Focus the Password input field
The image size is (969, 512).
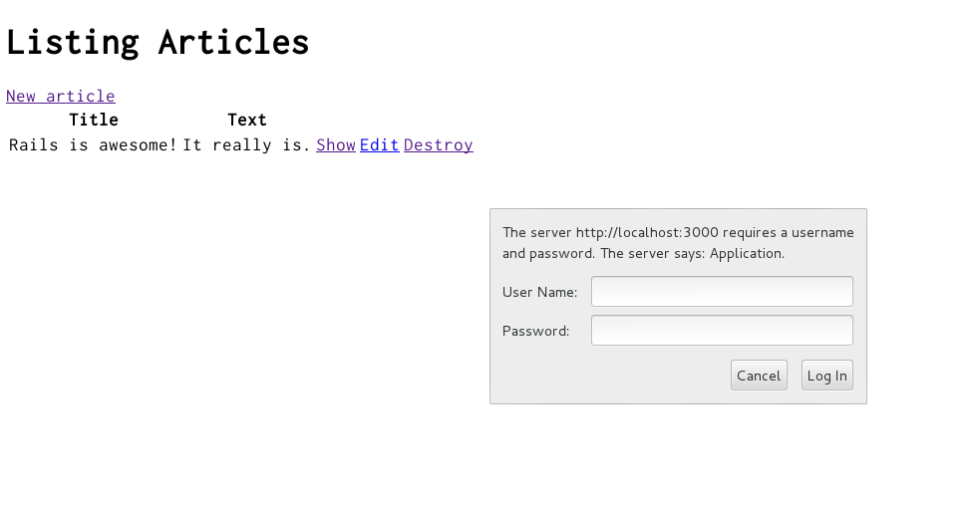[x=722, y=331]
